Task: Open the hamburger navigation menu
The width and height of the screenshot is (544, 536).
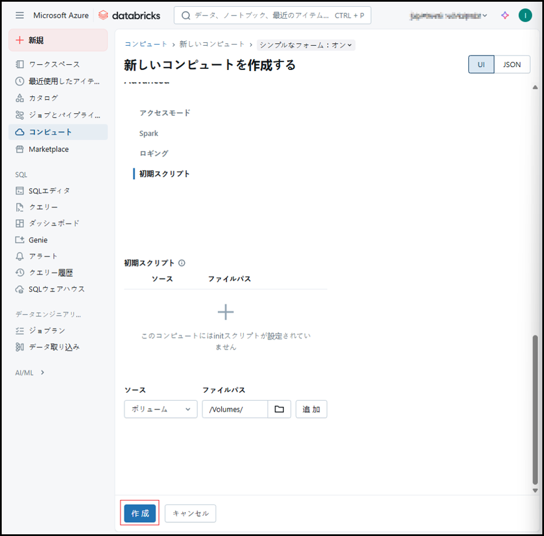Action: pos(20,15)
